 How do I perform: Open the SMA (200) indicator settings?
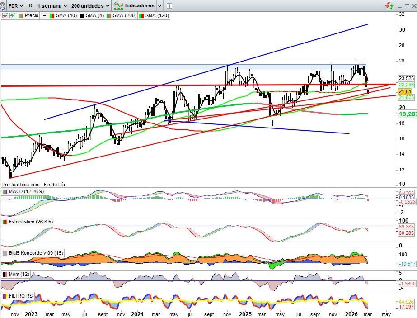coord(122,16)
